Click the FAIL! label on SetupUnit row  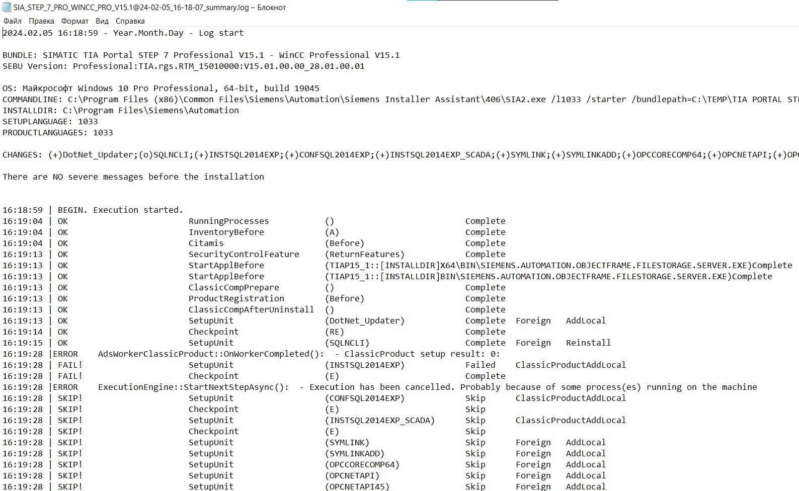point(70,365)
